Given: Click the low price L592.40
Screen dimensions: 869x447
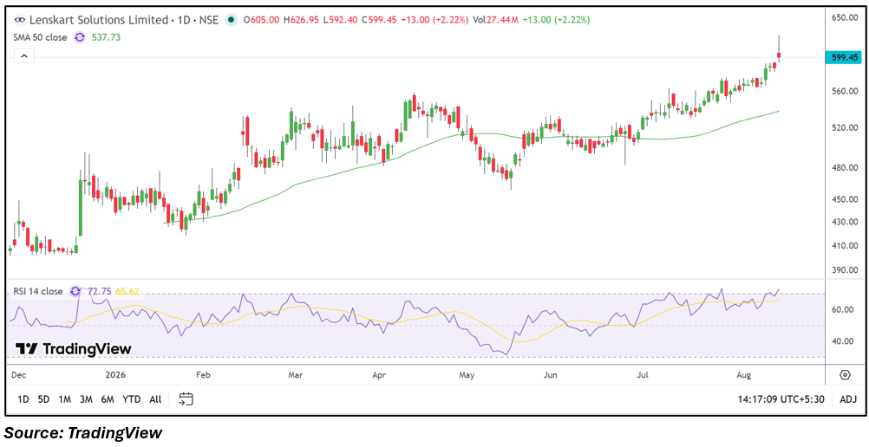Looking at the screenshot, I should (342, 19).
